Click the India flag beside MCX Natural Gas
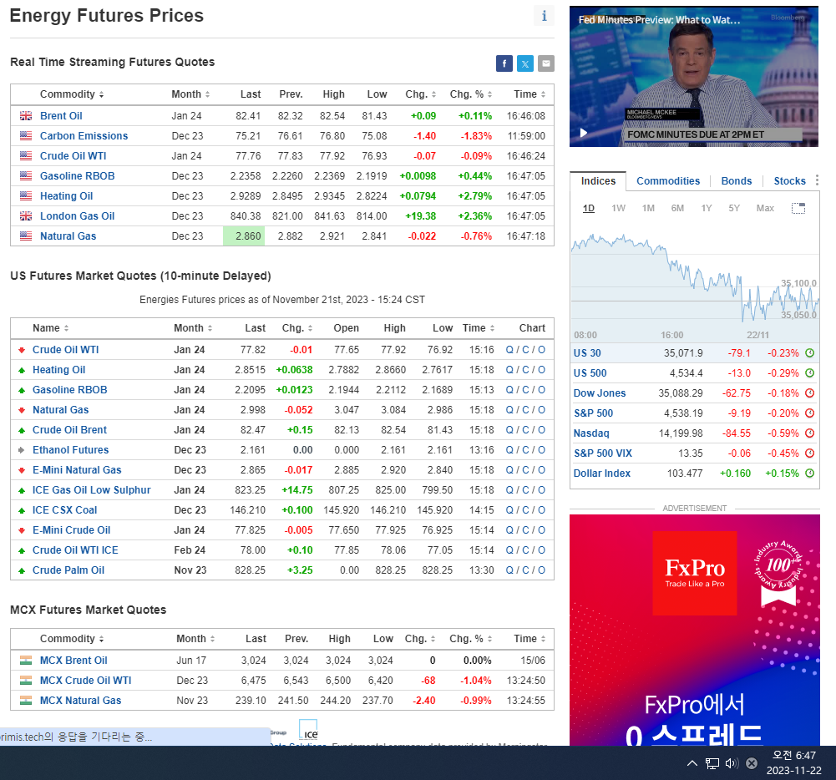 [26, 700]
